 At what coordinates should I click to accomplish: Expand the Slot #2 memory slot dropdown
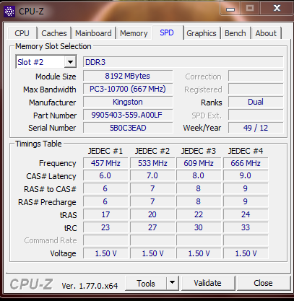pyautogui.click(x=70, y=62)
